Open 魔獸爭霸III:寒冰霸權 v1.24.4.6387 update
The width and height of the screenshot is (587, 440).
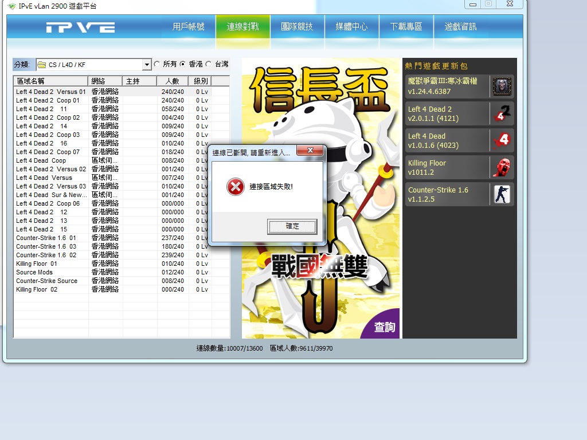pos(459,87)
